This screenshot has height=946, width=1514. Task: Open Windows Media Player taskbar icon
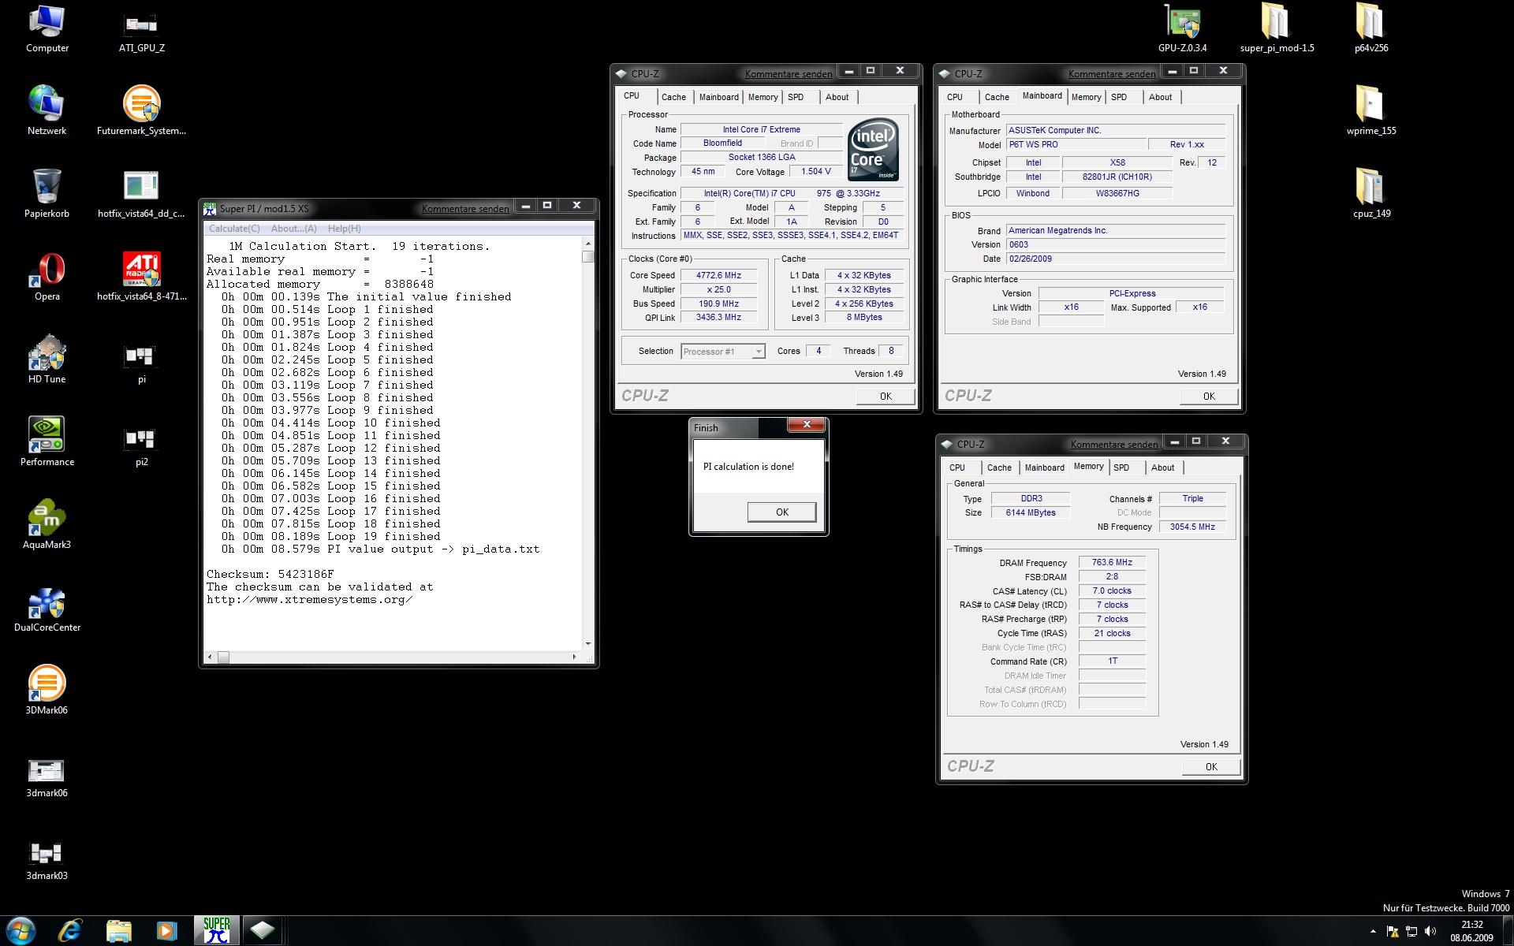[x=166, y=931]
